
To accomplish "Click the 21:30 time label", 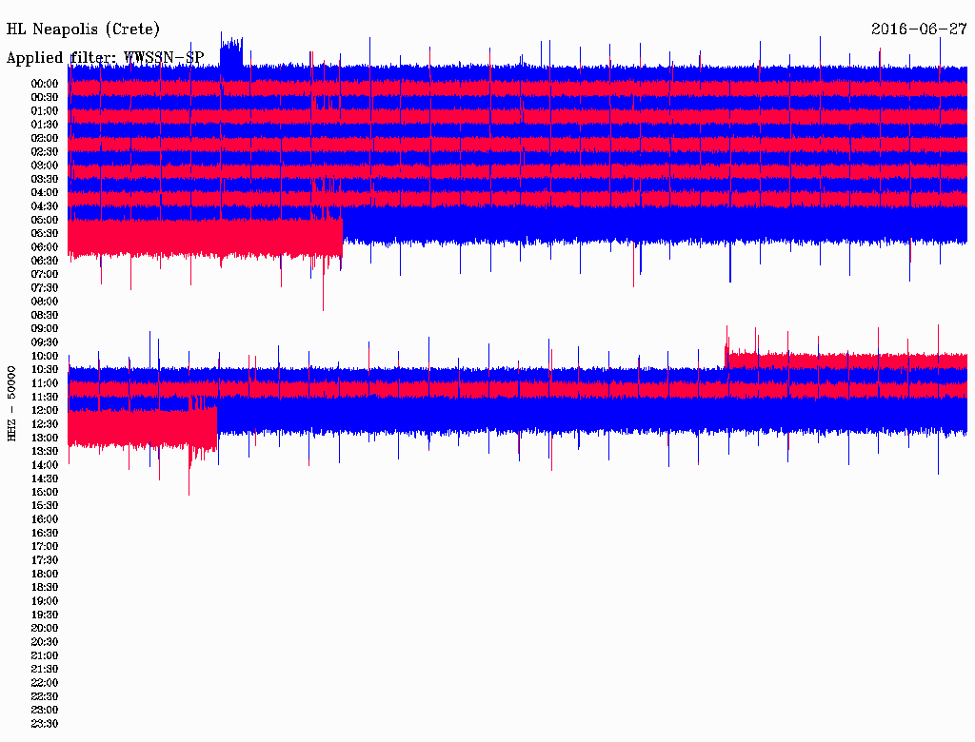I will coord(45,670).
